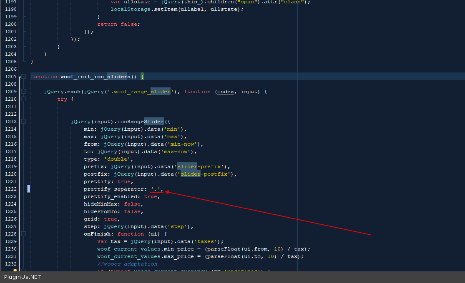Click the 'taxes' data string on line 1229
This screenshot has width=465, height=283.
click(x=207, y=241)
